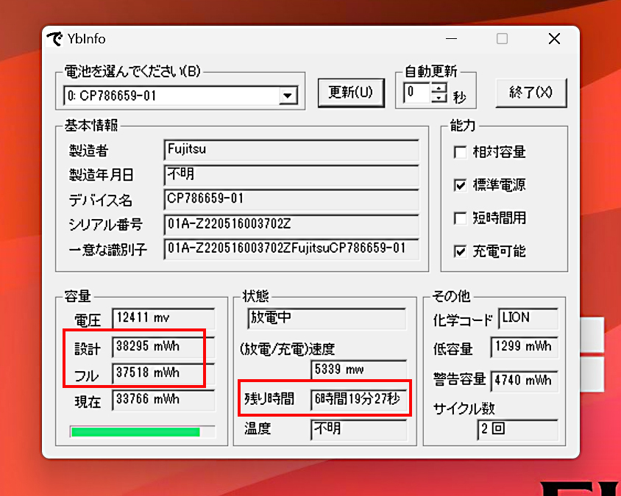The height and width of the screenshot is (496, 621).
Task: Click the 温度 field showing 不明
Action: click(x=359, y=429)
